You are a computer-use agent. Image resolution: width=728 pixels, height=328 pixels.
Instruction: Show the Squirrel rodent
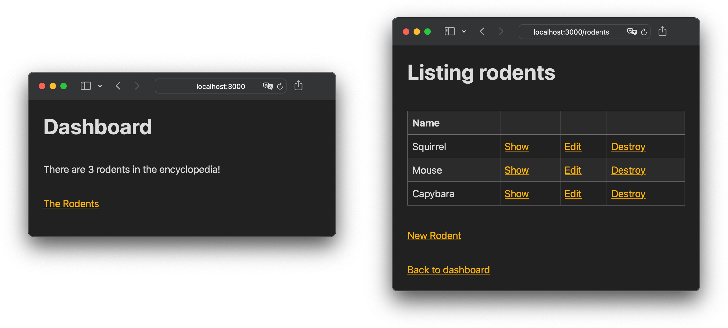tap(516, 146)
